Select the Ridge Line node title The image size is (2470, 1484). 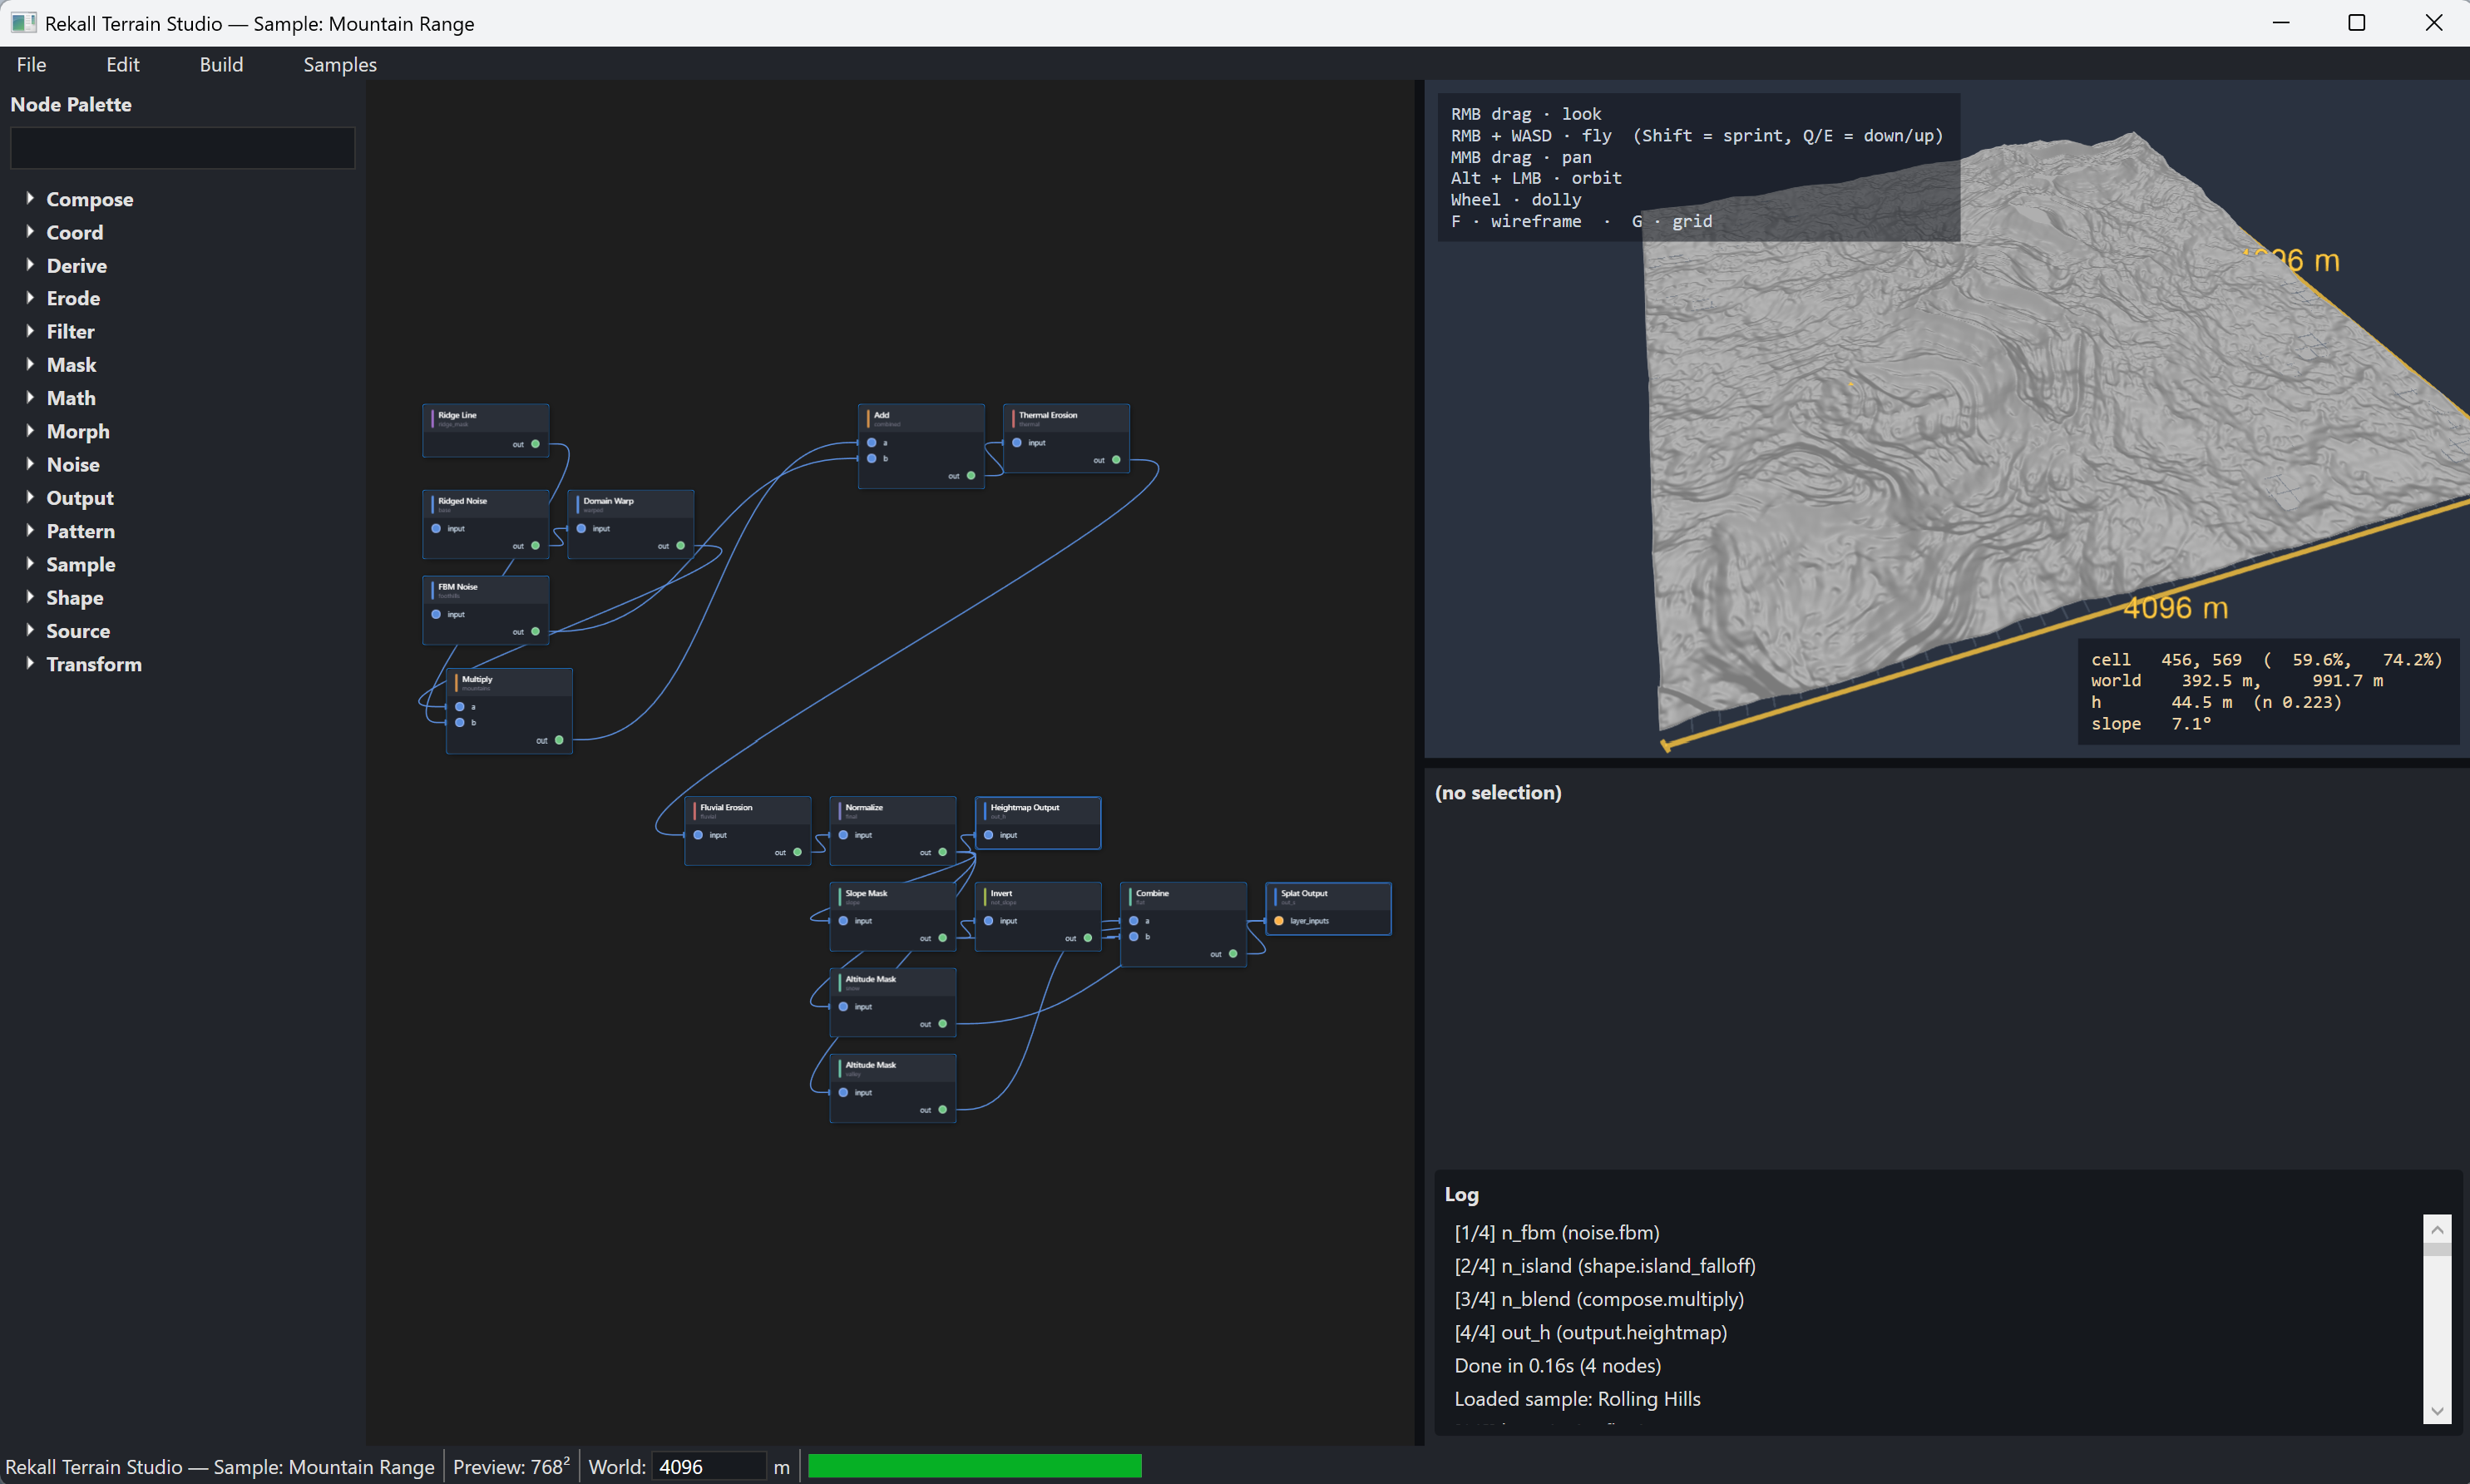457,415
